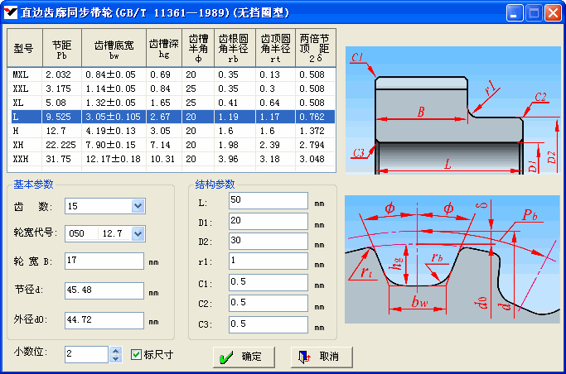This screenshot has width=566, height=374.
Task: Click the app icon in title bar
Action: tap(11, 12)
